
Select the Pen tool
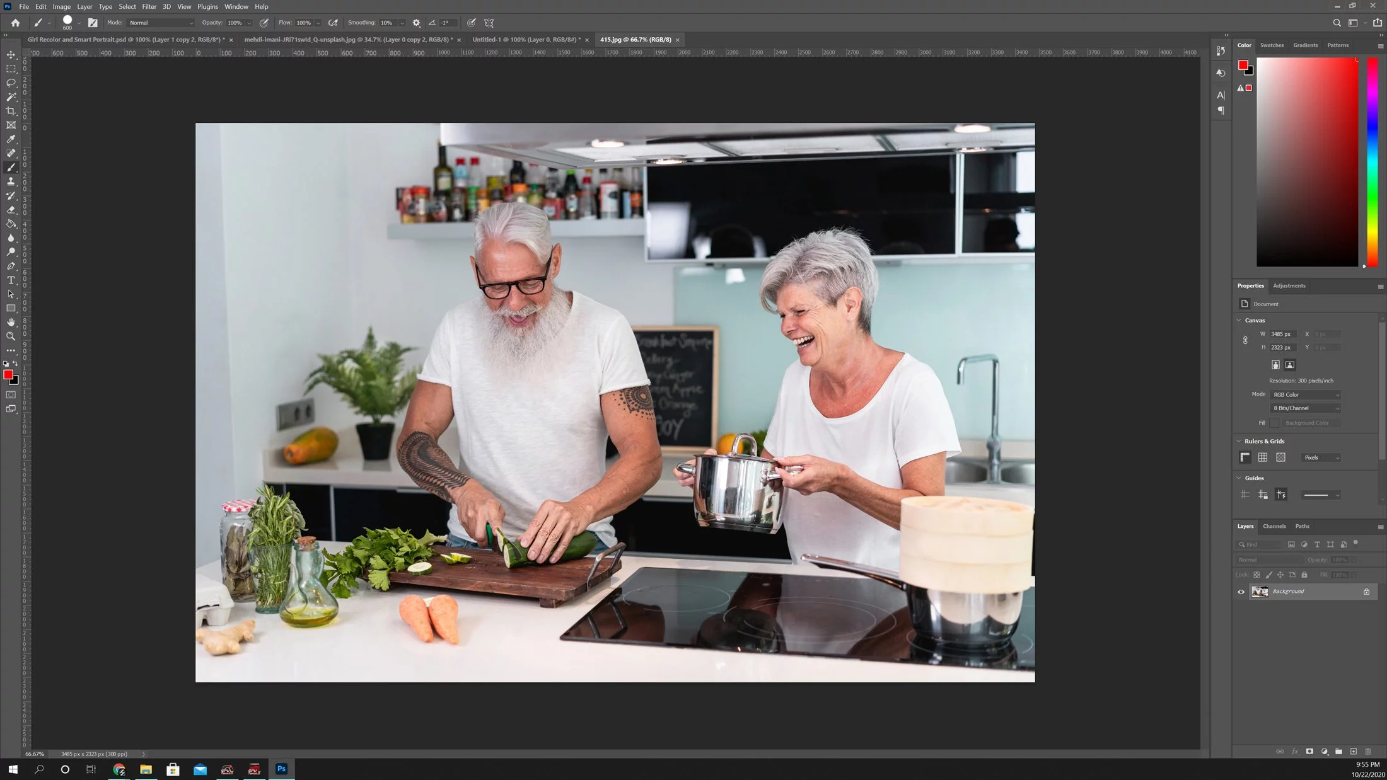pyautogui.click(x=11, y=266)
